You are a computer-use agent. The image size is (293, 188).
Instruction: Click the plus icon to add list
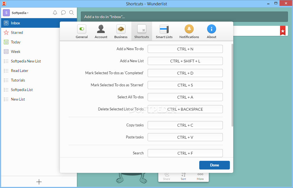pyautogui.click(x=39, y=182)
